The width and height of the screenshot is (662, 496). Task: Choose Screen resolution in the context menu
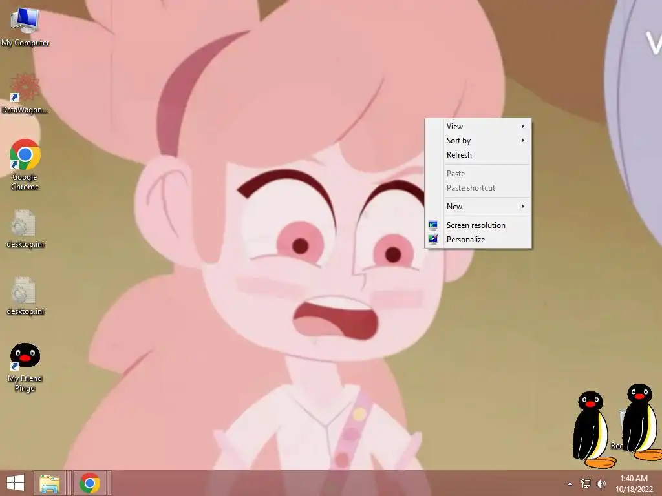tap(478, 225)
